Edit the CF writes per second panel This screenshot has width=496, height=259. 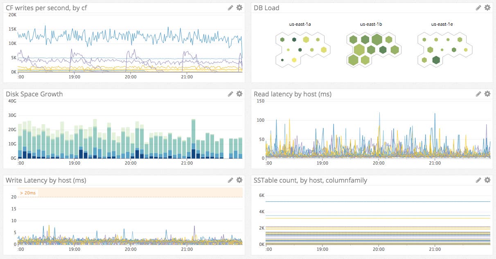(231, 7)
